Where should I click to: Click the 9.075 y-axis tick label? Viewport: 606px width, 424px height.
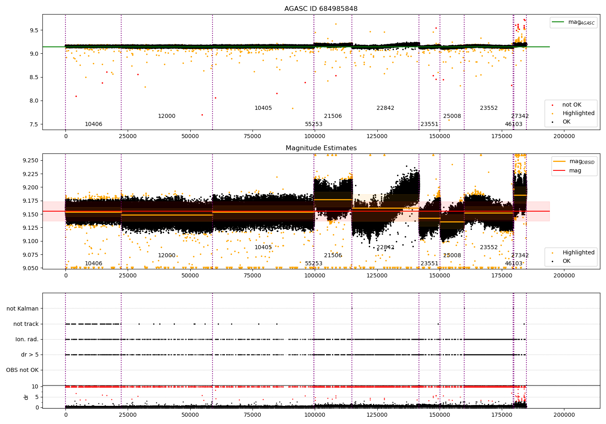pyautogui.click(x=31, y=255)
